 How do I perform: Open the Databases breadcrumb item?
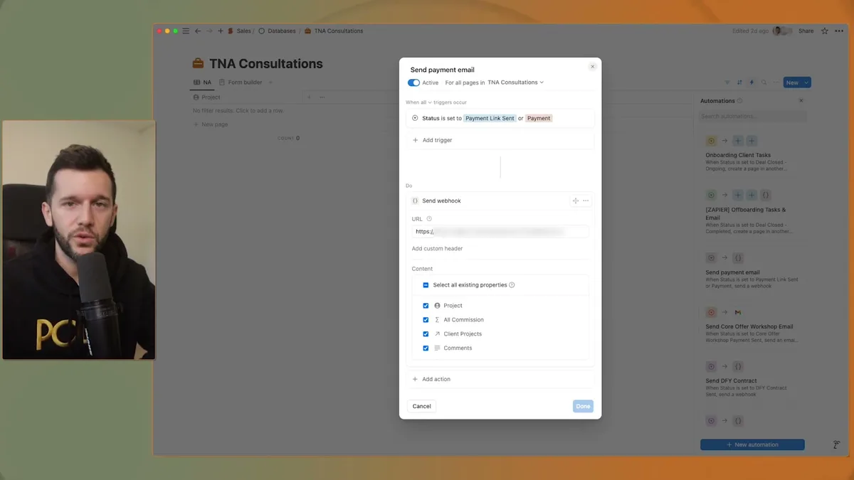coord(280,31)
